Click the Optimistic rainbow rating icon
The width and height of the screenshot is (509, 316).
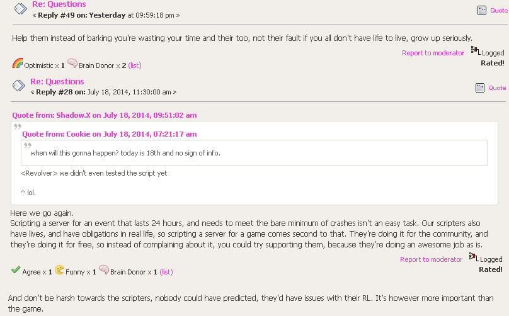(18, 63)
